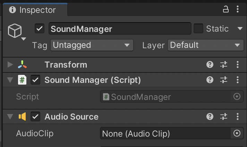Expand the Transform component foldout
Viewport: 247px width, 147px height.
10,64
